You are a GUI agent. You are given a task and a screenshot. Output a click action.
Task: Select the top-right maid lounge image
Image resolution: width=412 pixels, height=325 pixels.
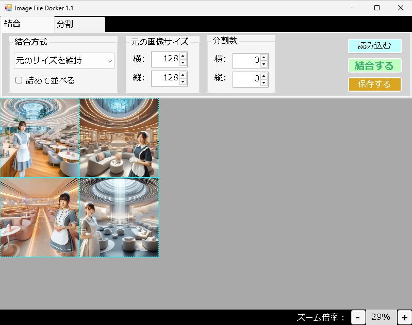[119, 138]
